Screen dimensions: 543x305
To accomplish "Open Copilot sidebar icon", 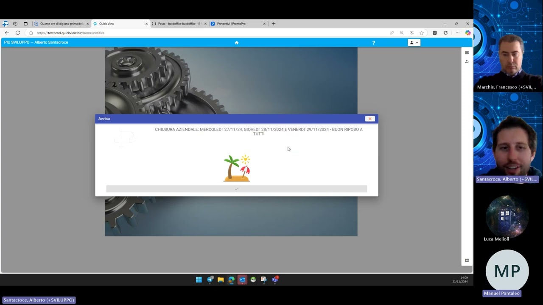I will tap(467, 33).
